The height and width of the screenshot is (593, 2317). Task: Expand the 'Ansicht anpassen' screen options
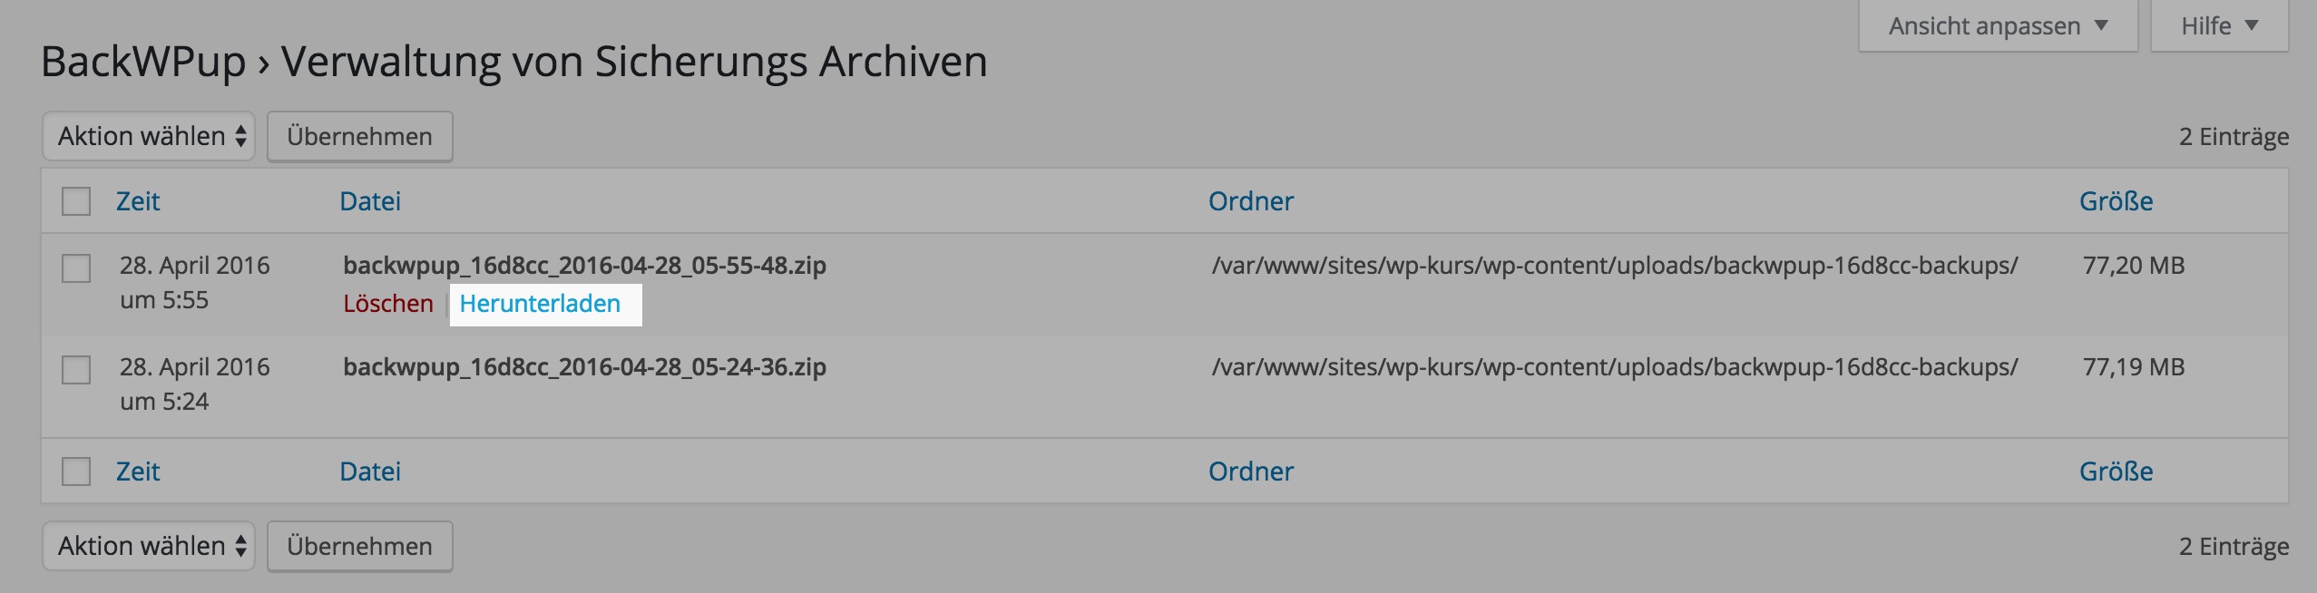click(1998, 26)
